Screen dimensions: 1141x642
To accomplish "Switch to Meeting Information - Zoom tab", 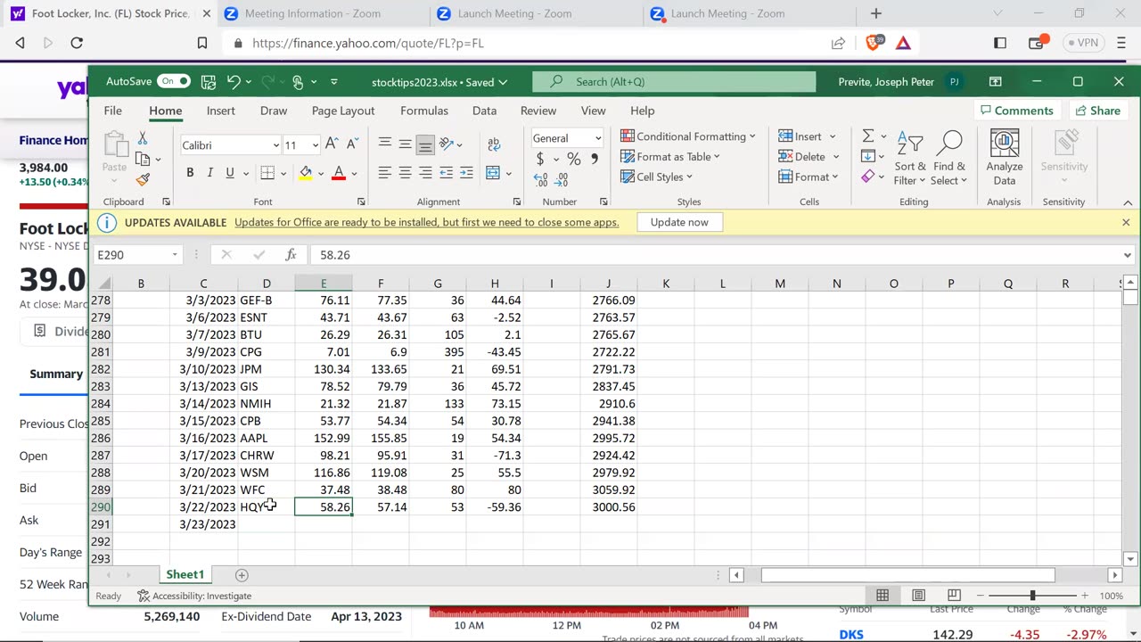I will coord(312,13).
